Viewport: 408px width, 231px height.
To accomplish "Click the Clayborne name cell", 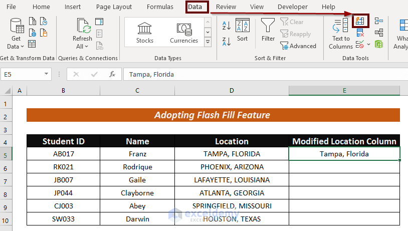I will point(137,193).
